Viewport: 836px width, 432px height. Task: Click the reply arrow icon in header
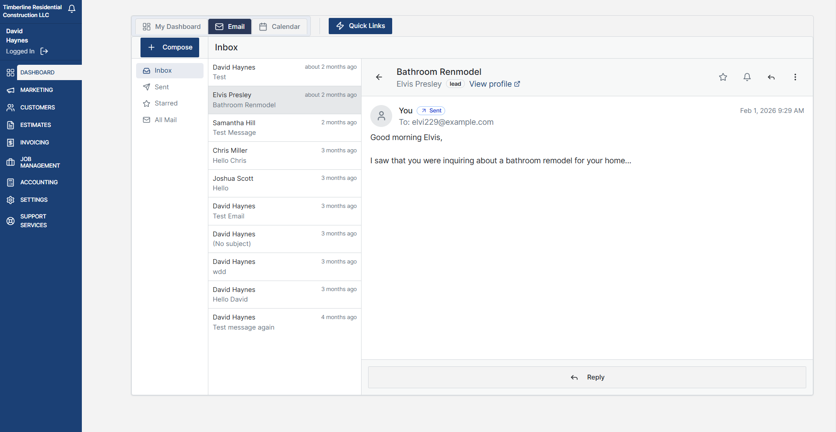[x=771, y=77]
